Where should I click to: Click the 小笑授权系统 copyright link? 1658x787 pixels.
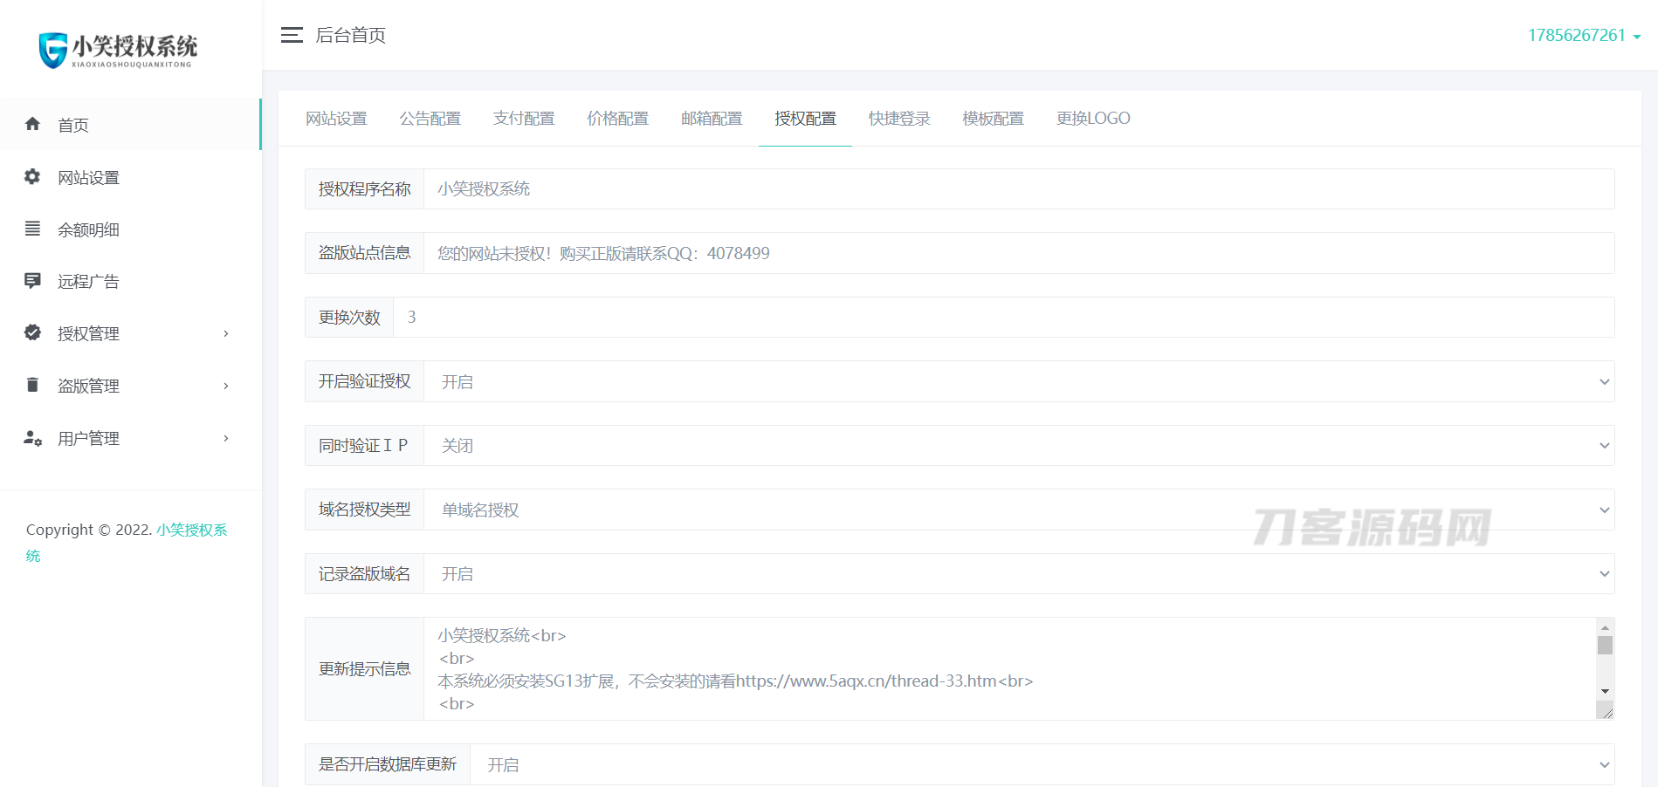coord(191,530)
